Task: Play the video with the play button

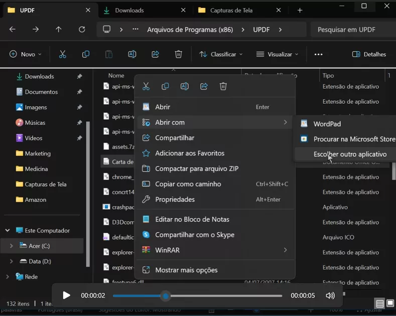Action: tap(66, 295)
